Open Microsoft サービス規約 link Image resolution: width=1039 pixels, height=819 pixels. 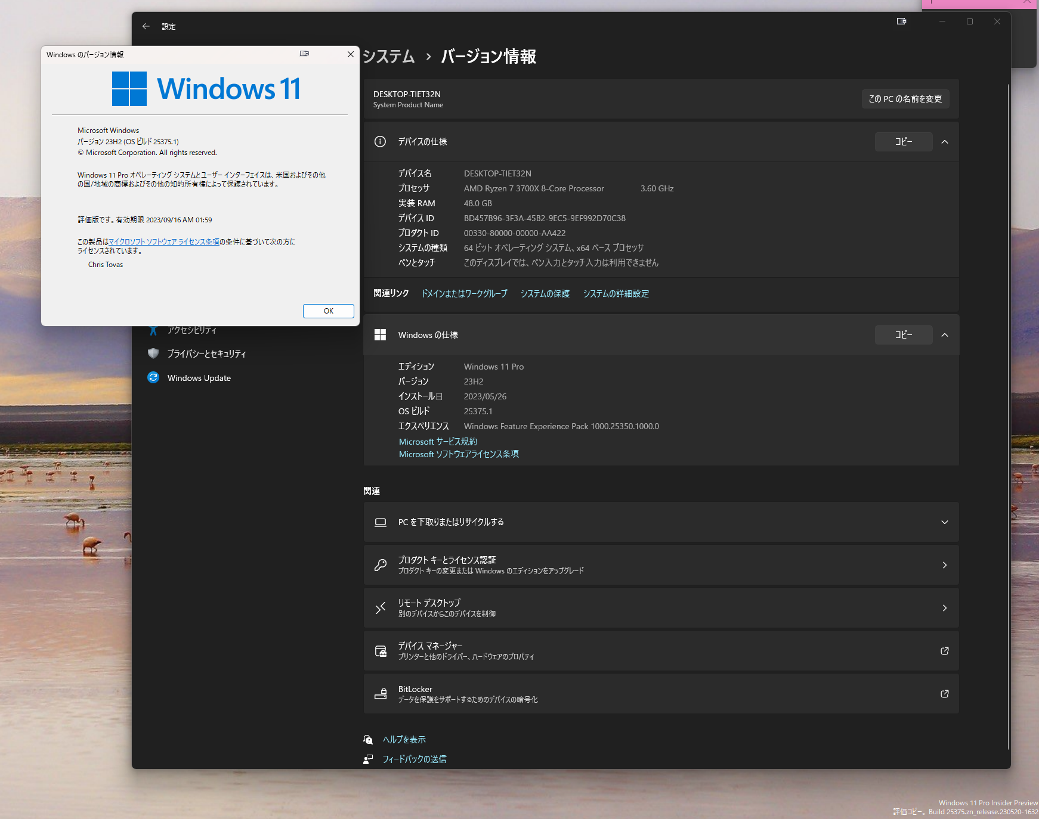point(438,442)
